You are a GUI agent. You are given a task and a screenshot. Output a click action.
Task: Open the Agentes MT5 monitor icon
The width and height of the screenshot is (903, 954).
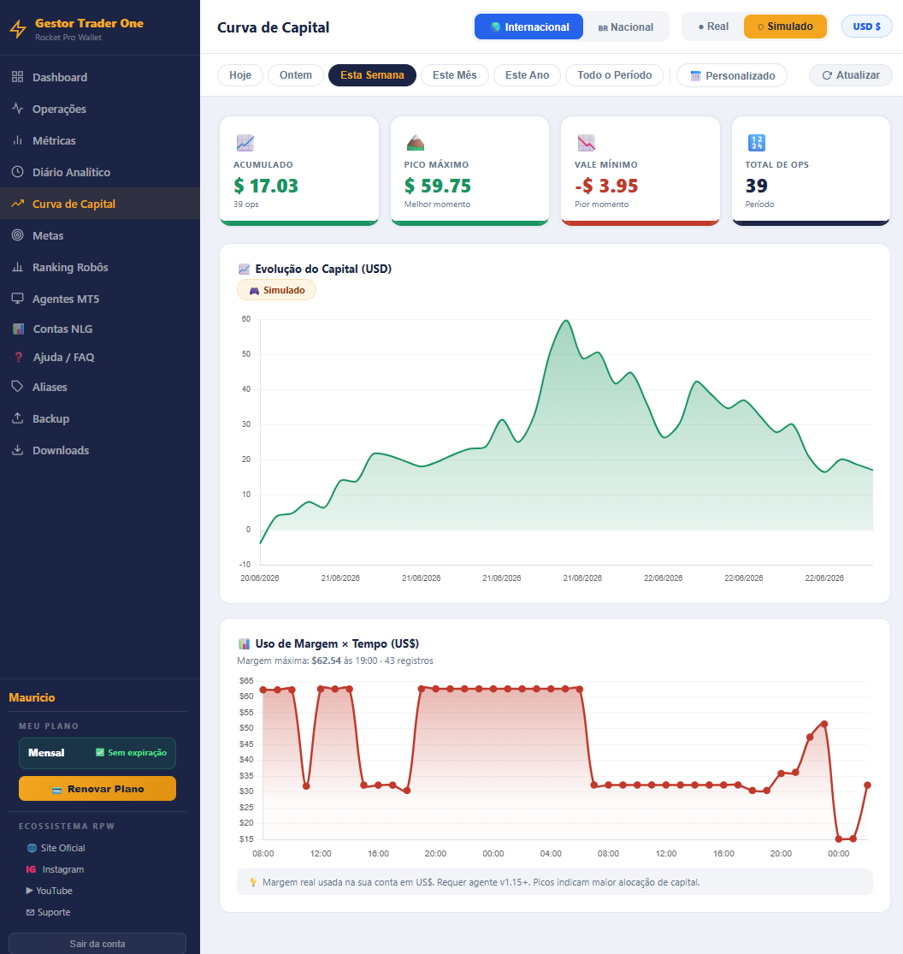pos(18,298)
